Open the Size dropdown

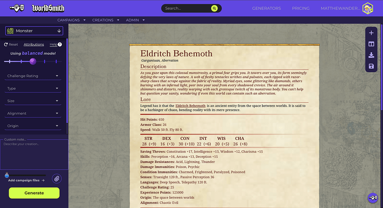[33, 101]
